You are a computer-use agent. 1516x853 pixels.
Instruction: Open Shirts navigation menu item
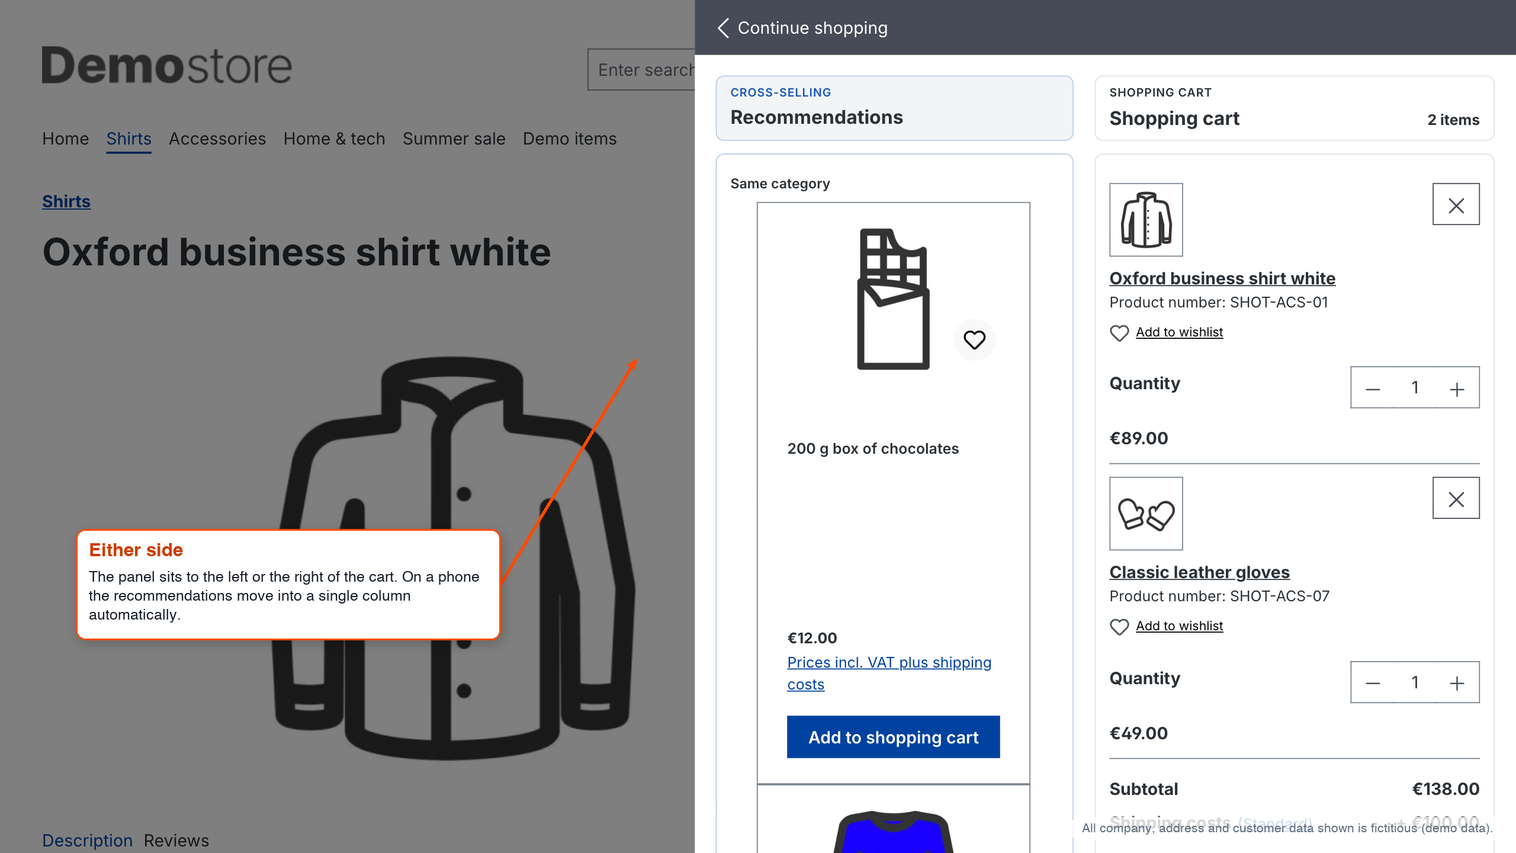[x=129, y=139]
